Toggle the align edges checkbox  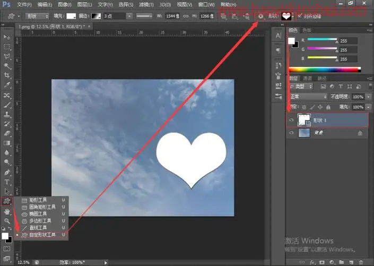point(300,16)
